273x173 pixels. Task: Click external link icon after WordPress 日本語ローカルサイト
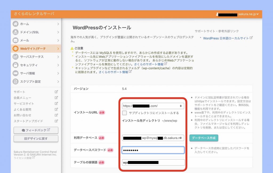point(251,38)
